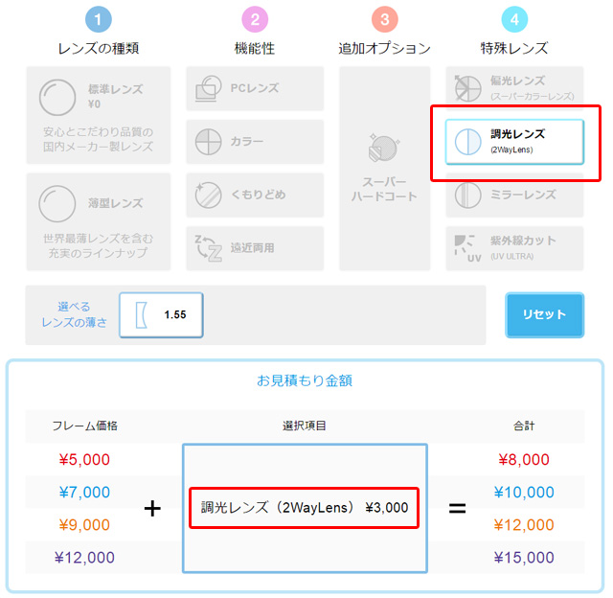Choose the PCレンズ monitor icon

[208, 89]
